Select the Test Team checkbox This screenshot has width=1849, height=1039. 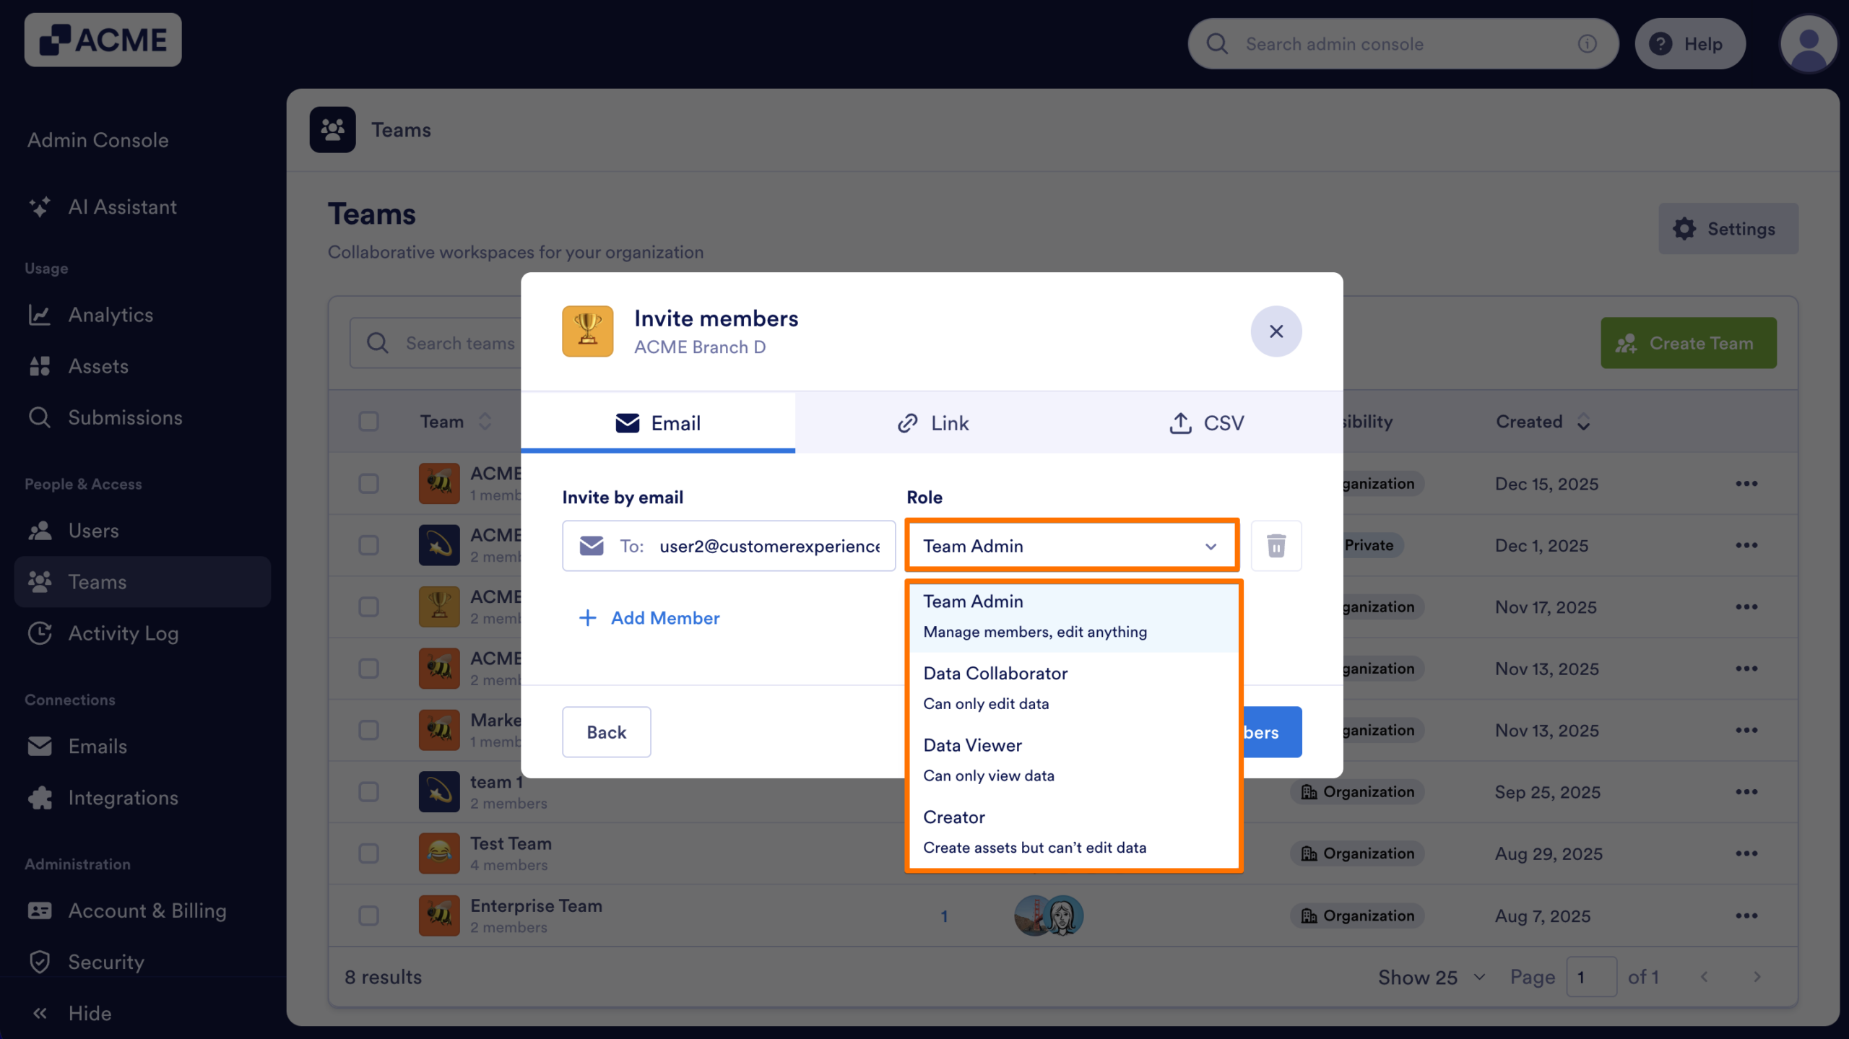pos(368,853)
